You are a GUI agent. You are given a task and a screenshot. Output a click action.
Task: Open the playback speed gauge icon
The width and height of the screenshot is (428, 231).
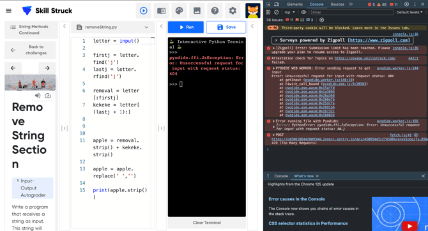pos(48,96)
